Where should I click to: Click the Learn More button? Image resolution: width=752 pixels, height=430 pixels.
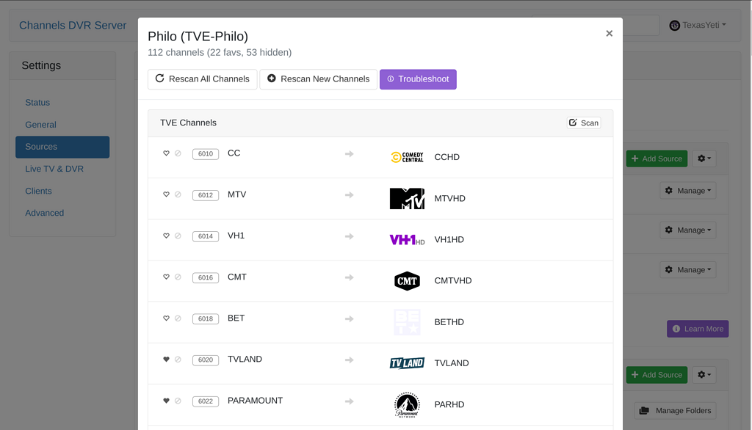click(x=697, y=328)
